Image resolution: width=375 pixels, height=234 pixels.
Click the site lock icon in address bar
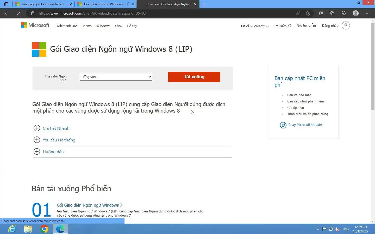pos(33,13)
